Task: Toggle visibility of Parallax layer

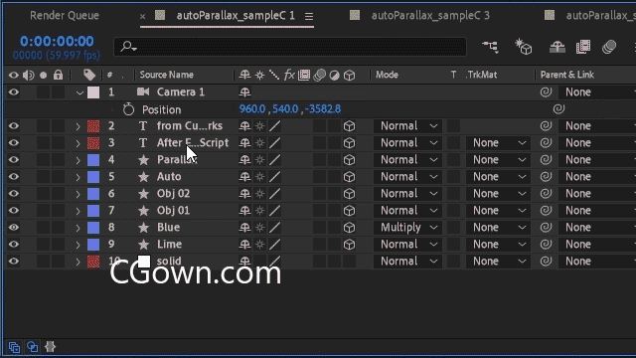Action: point(13,159)
